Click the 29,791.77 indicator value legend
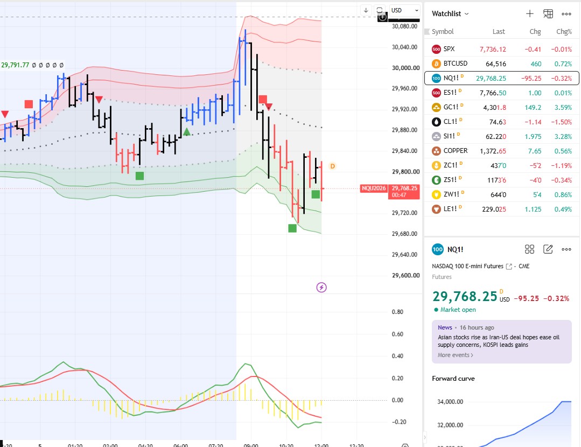581x447 pixels. click(x=15, y=65)
